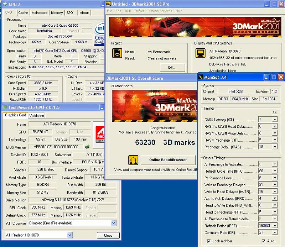285x247 pixels.
Task: Expand MemSet timings with the >> button
Action: [x=274, y=112]
